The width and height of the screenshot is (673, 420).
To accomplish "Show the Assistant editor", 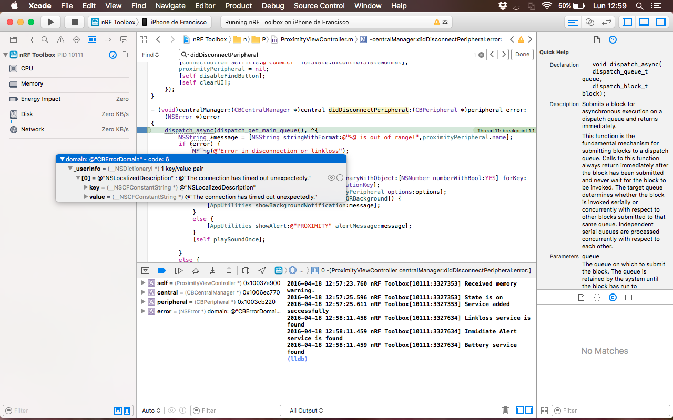I will coord(590,22).
